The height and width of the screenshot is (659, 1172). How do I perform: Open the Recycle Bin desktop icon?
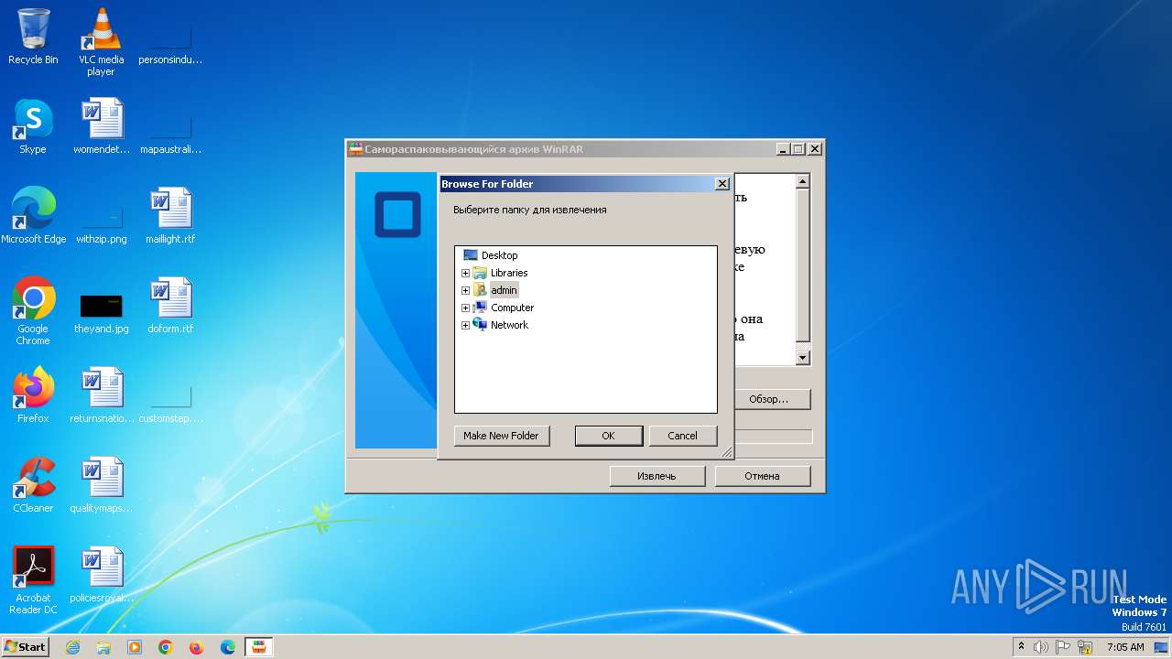[x=33, y=37]
